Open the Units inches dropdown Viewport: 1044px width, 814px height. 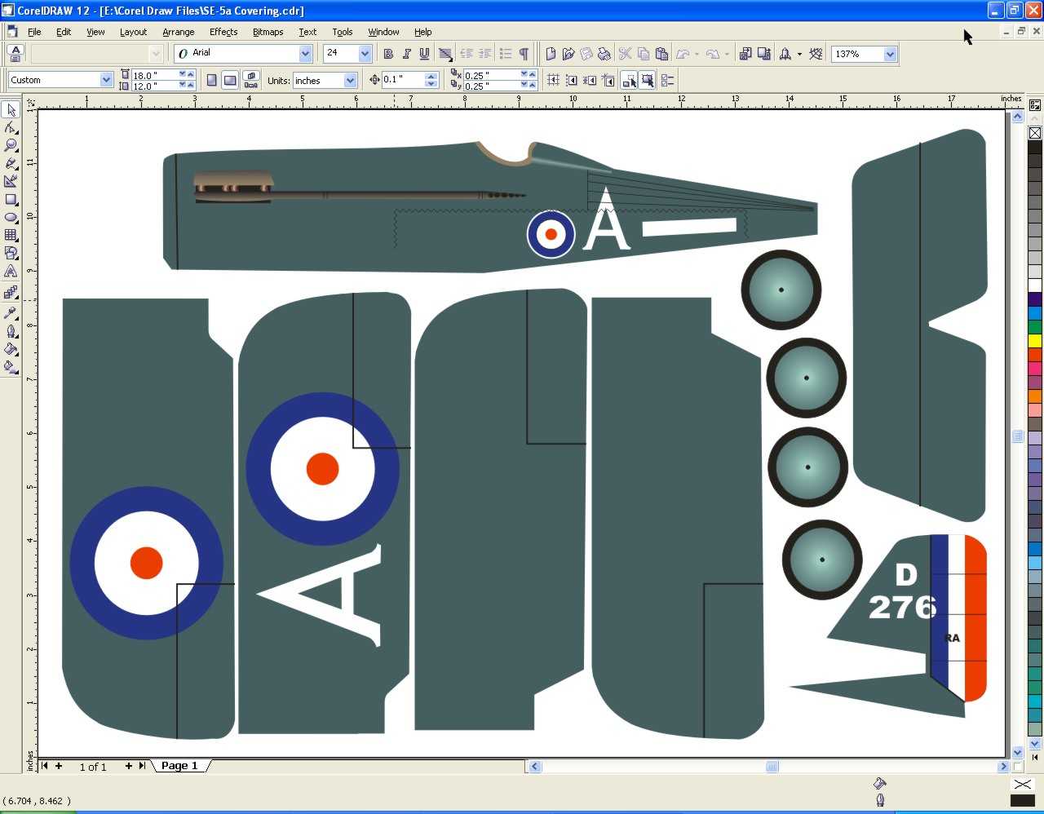tap(350, 80)
